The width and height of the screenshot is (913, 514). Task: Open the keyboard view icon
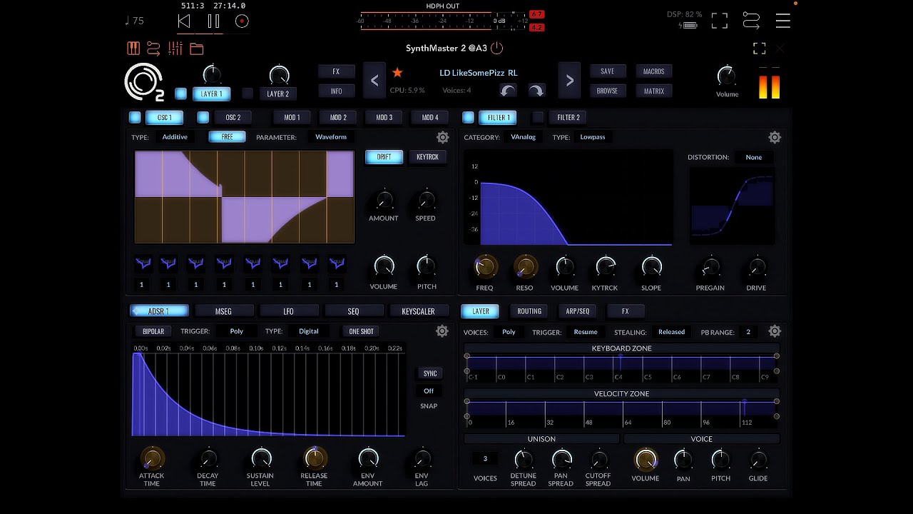click(x=133, y=49)
